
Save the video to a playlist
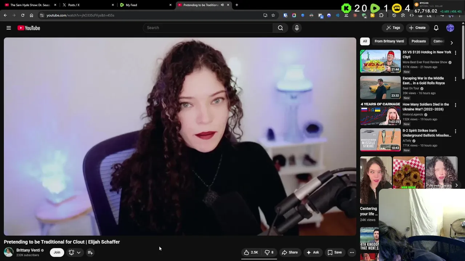point(335,252)
